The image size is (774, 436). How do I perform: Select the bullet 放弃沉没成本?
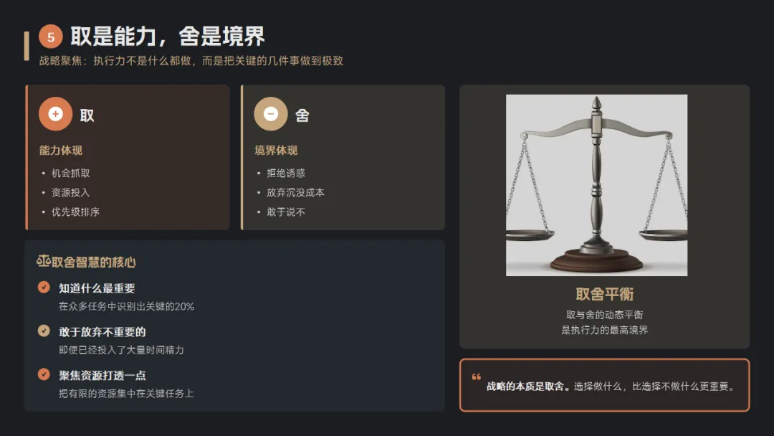coord(295,192)
